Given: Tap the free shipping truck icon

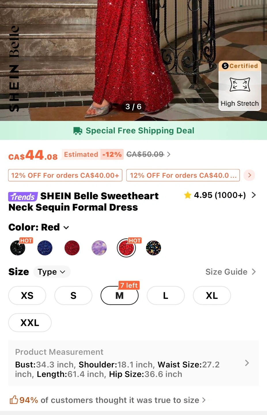Looking at the screenshot, I should 77,131.
